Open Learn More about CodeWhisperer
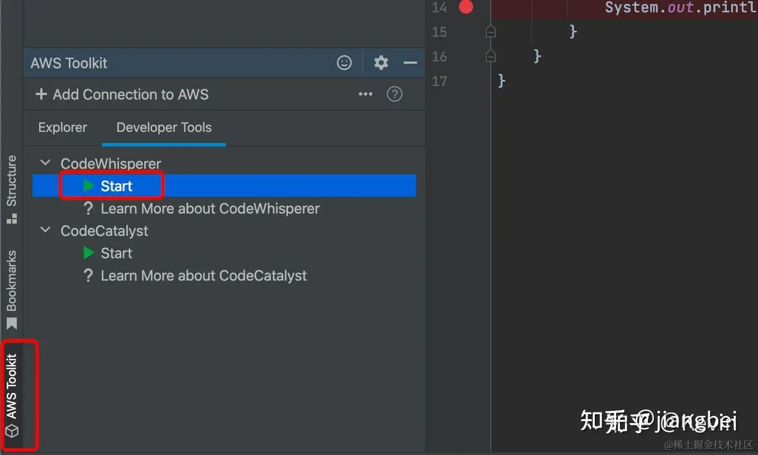 (x=210, y=208)
